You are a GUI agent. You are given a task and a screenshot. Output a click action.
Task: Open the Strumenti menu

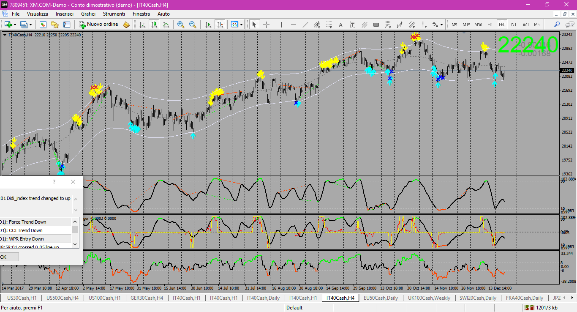click(114, 14)
